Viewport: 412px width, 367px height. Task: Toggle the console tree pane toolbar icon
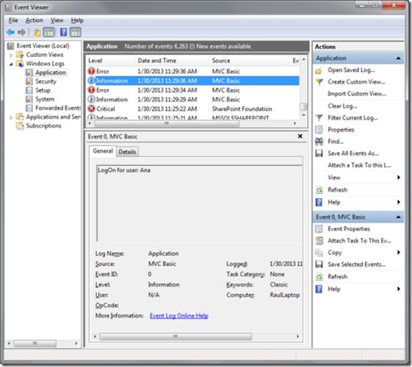(x=49, y=32)
